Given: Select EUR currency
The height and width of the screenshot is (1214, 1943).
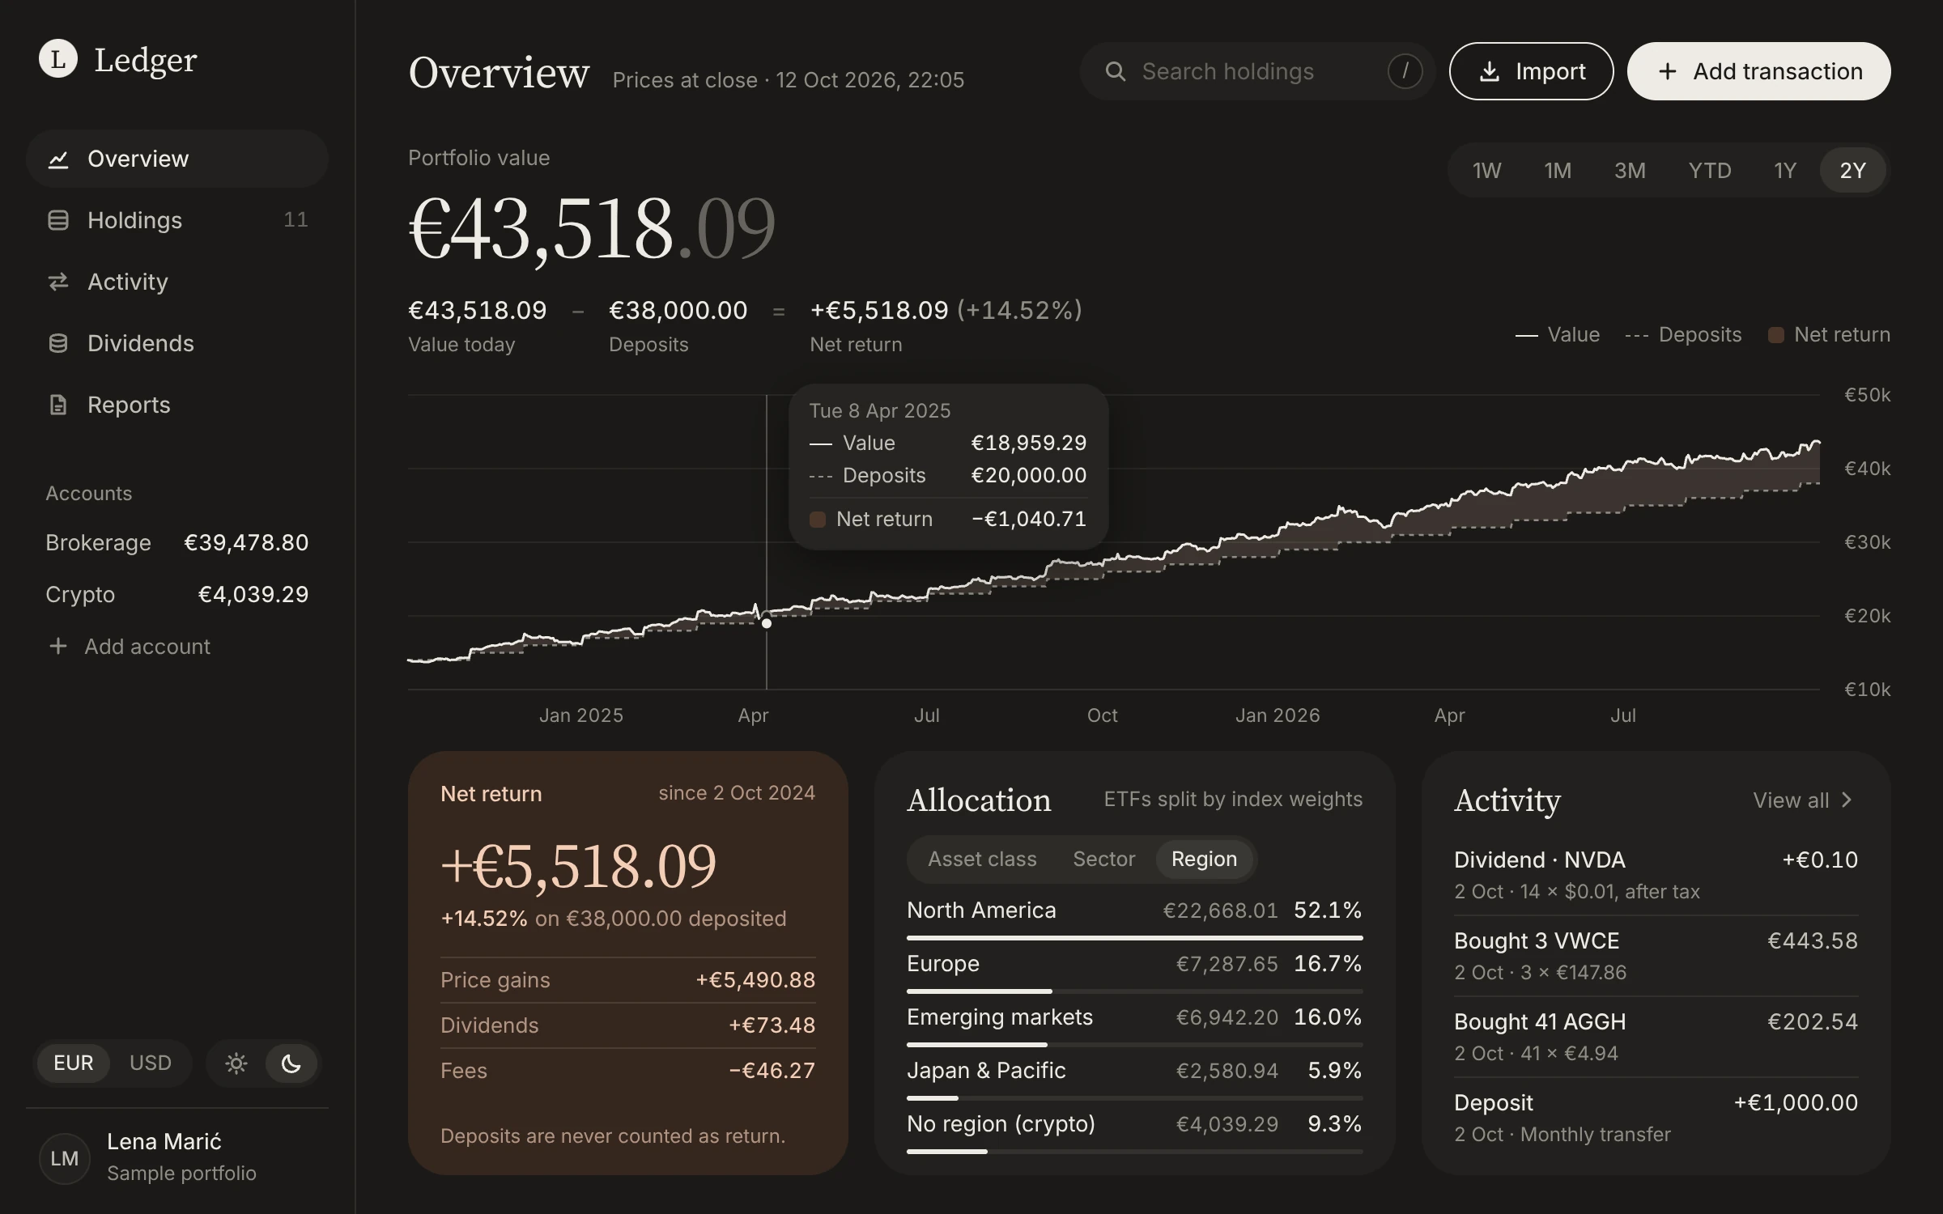Looking at the screenshot, I should click(x=73, y=1063).
